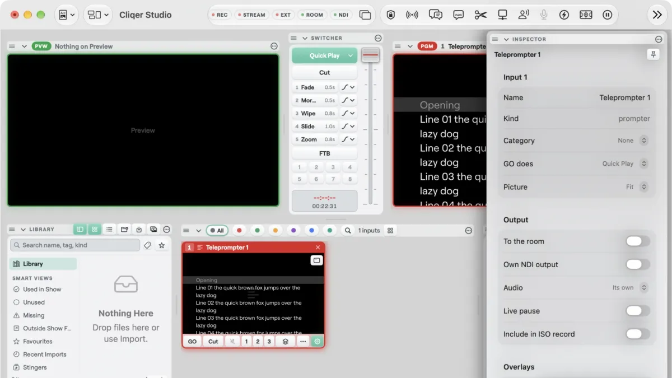Image resolution: width=672 pixels, height=378 pixels.
Task: Click the layers icon on Teleprompter 1 card
Action: coord(285,341)
